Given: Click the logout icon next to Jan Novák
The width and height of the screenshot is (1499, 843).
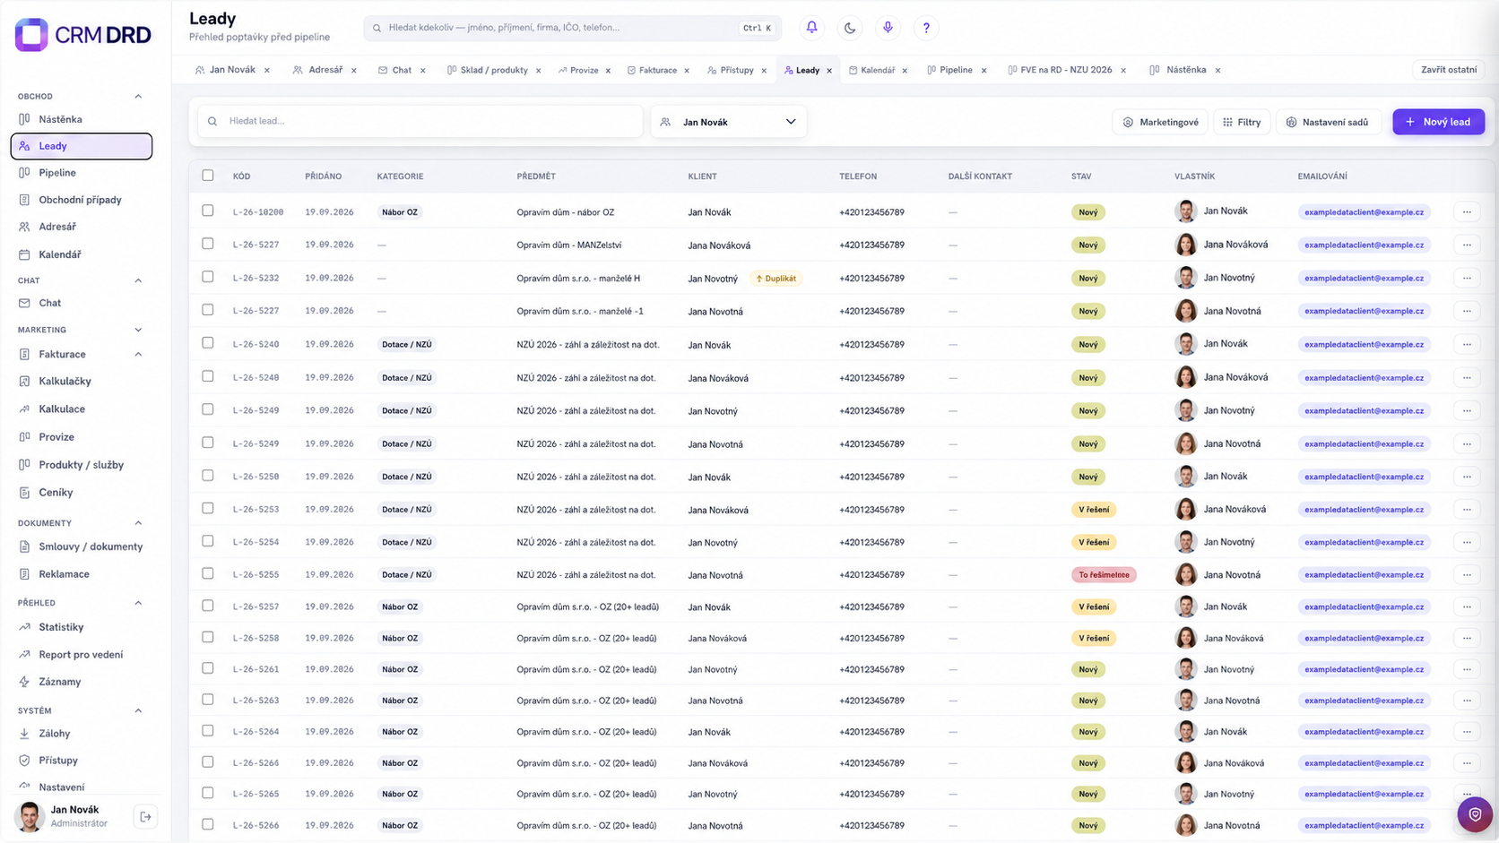Looking at the screenshot, I should pos(145,816).
